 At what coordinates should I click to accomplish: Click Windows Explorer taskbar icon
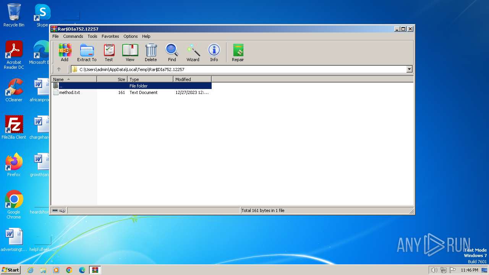click(43, 270)
